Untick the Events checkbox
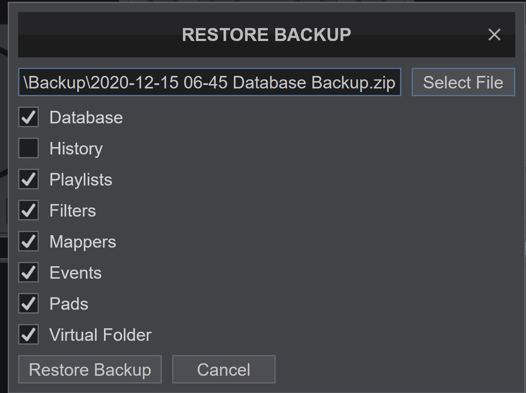Image resolution: width=526 pixels, height=393 pixels. coord(28,273)
